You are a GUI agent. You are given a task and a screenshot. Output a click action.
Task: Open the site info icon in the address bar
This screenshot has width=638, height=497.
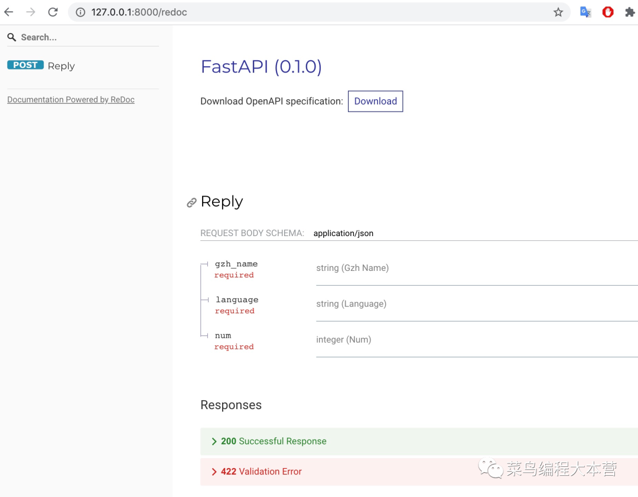[80, 12]
